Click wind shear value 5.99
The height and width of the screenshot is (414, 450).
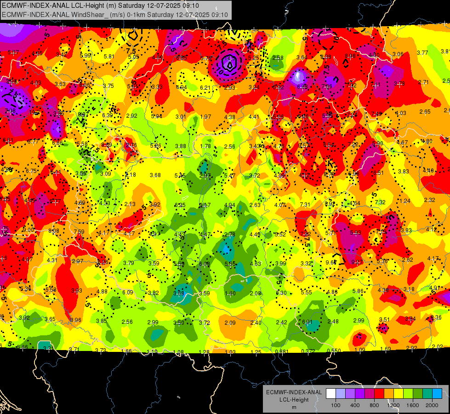[x=85, y=56]
